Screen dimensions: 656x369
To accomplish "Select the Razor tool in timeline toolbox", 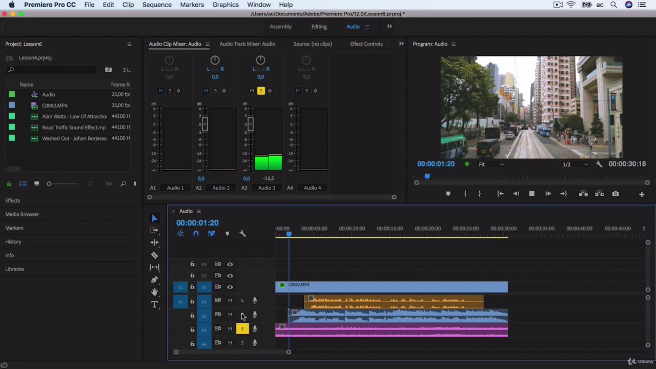I will pyautogui.click(x=154, y=255).
